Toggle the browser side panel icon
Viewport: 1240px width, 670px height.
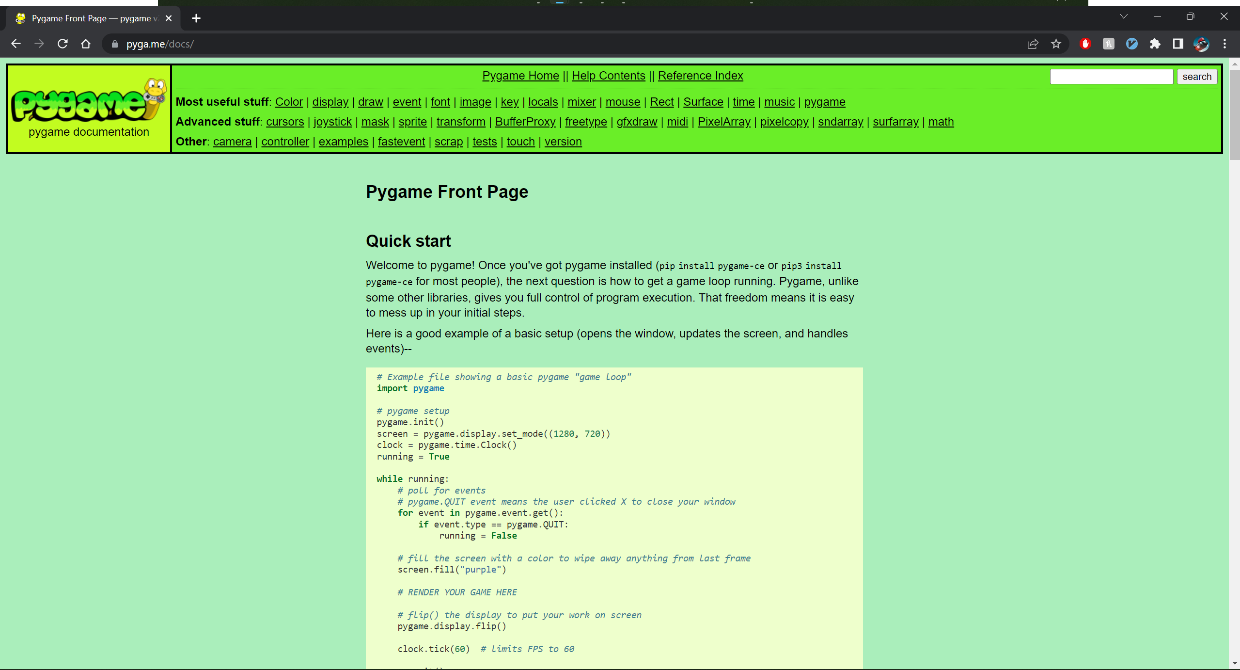click(1178, 44)
